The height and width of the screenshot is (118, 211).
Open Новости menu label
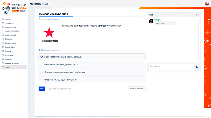(x=8, y=51)
